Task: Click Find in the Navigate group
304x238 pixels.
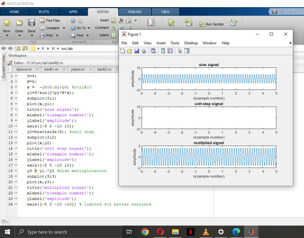Action: [x=77, y=35]
